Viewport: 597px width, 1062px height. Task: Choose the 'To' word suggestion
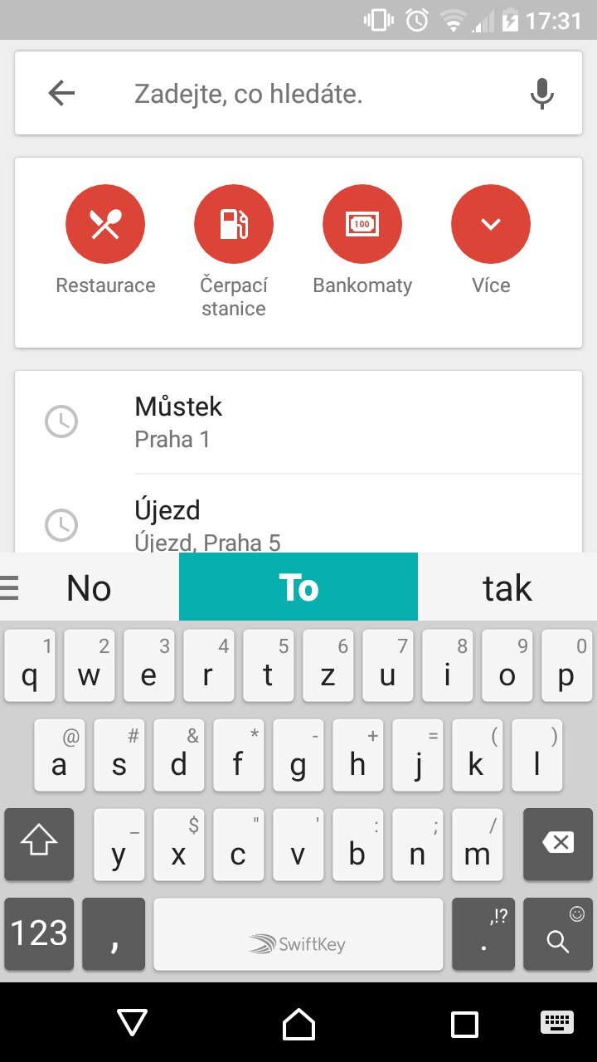point(298,588)
